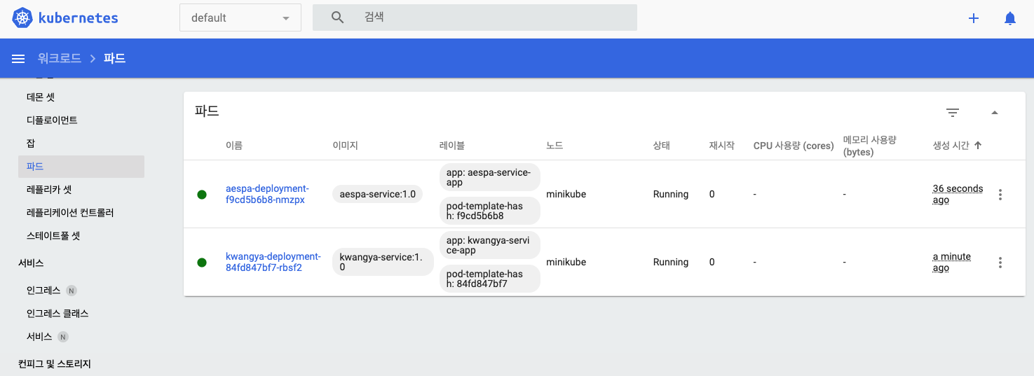Click the N badge beside 서비스 item
The height and width of the screenshot is (376, 1034).
click(x=62, y=337)
